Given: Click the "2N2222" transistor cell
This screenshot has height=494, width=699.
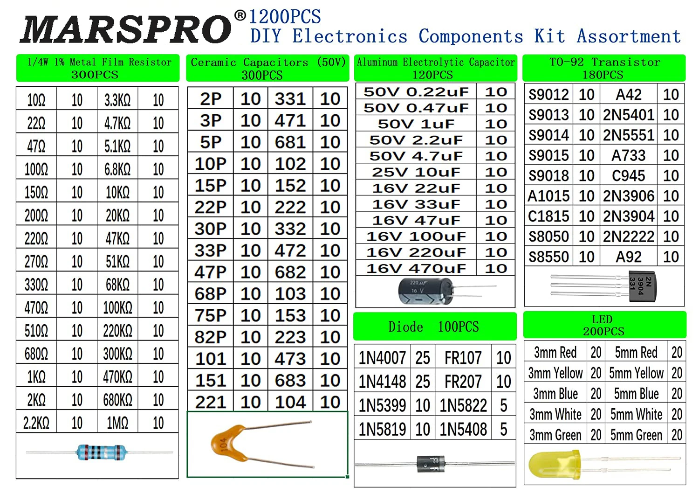Looking at the screenshot, I should tap(629, 237).
